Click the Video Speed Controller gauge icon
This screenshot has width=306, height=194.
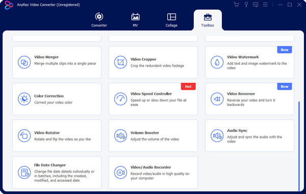pyautogui.click(x=120, y=99)
